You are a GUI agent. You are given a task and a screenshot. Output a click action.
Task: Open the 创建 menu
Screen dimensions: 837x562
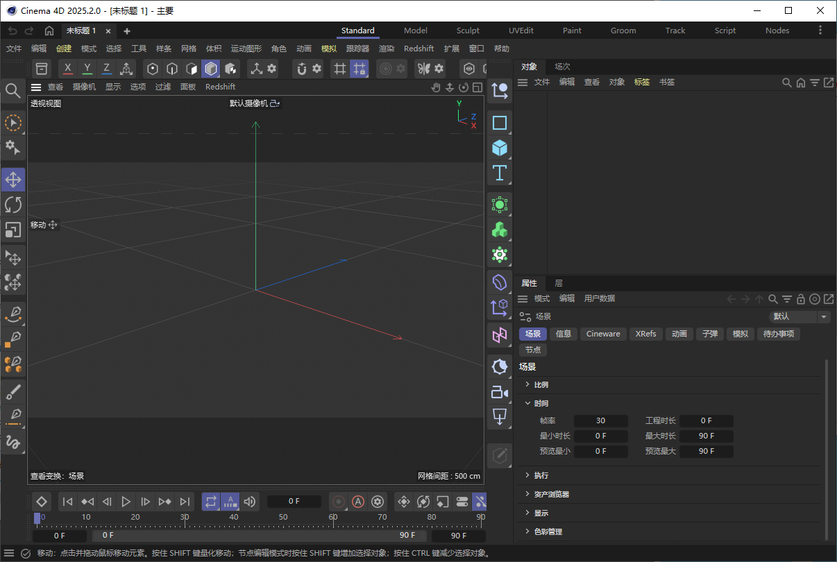[x=64, y=49]
